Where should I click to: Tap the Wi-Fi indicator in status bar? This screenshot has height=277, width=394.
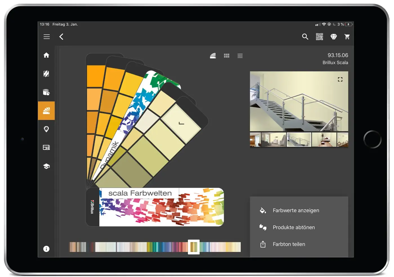pos(324,24)
